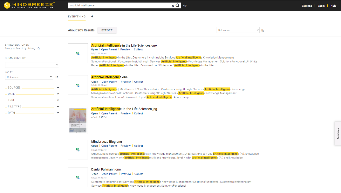Click Preview for Life-Sciences.jpg result
Image resolution: width=341 pixels, height=193 pixels.
pos(126,113)
